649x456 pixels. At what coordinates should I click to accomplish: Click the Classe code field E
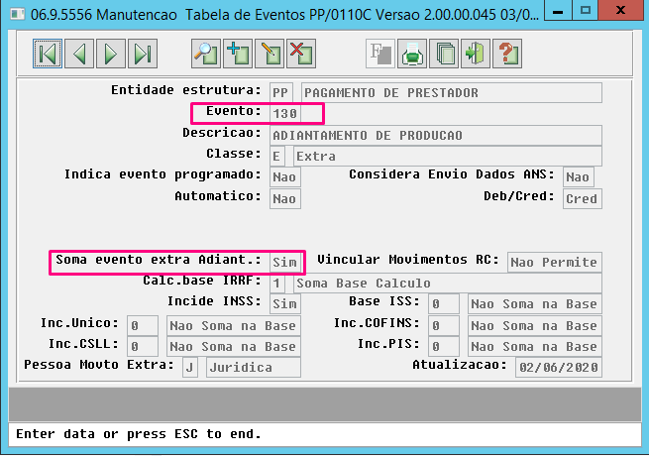[276, 157]
